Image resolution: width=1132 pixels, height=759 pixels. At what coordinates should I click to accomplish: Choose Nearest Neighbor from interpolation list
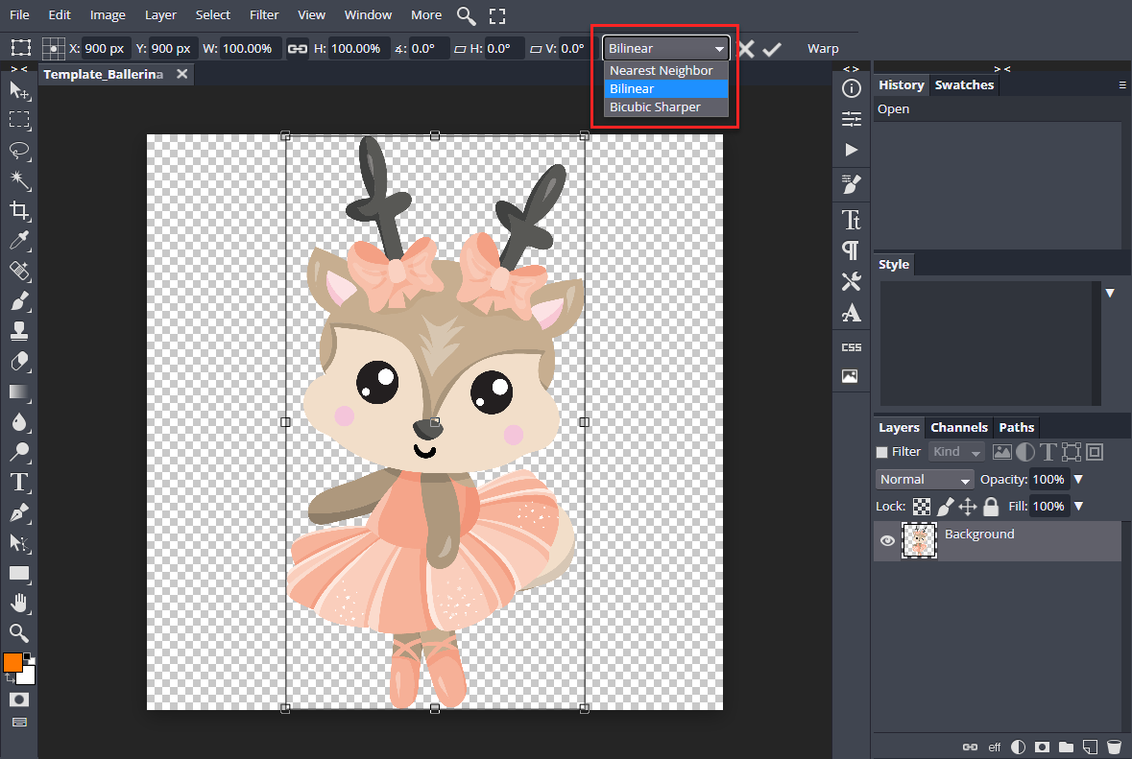(x=661, y=70)
